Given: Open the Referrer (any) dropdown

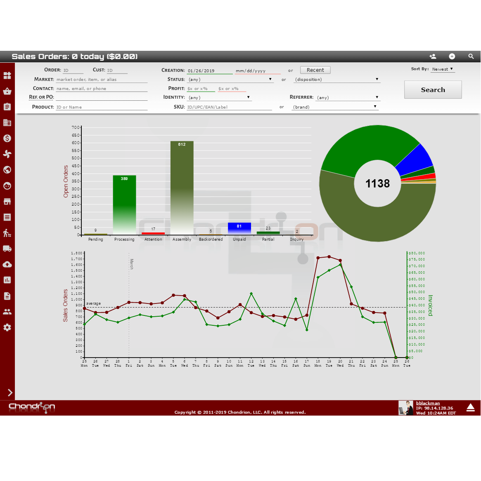Looking at the screenshot, I should 348,97.
